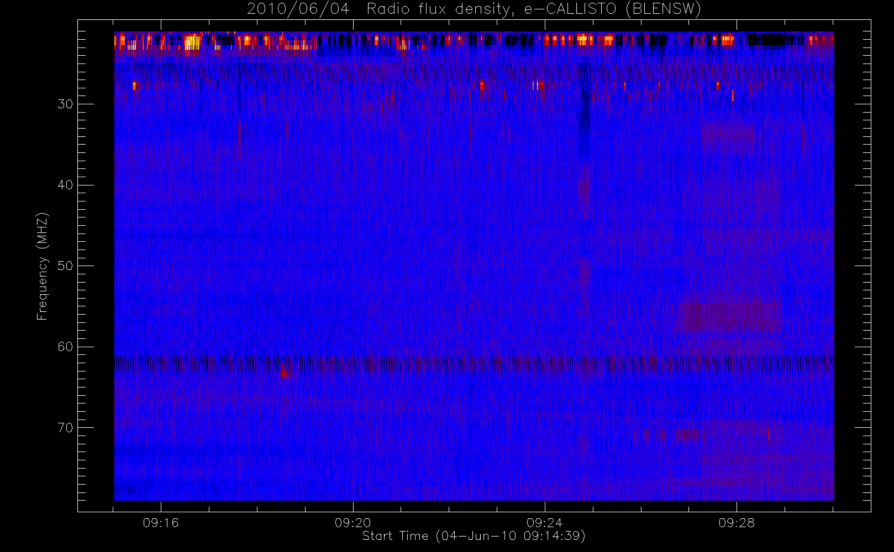Click the 09:28 time axis label

[x=737, y=523]
